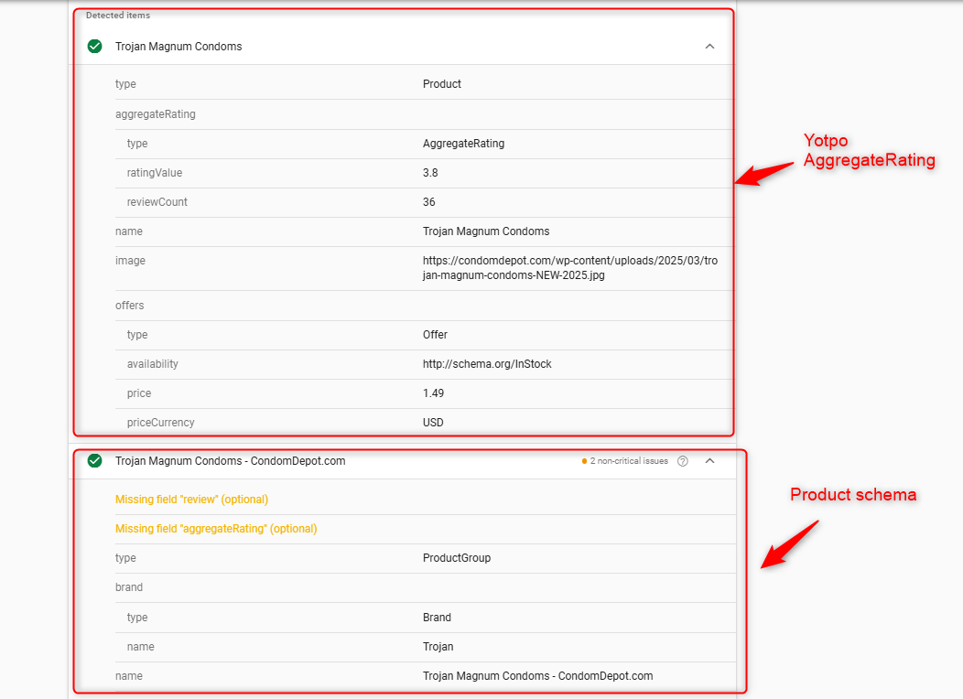Select the rating value 3.8
Image resolution: width=963 pixels, height=699 pixels.
430,173
